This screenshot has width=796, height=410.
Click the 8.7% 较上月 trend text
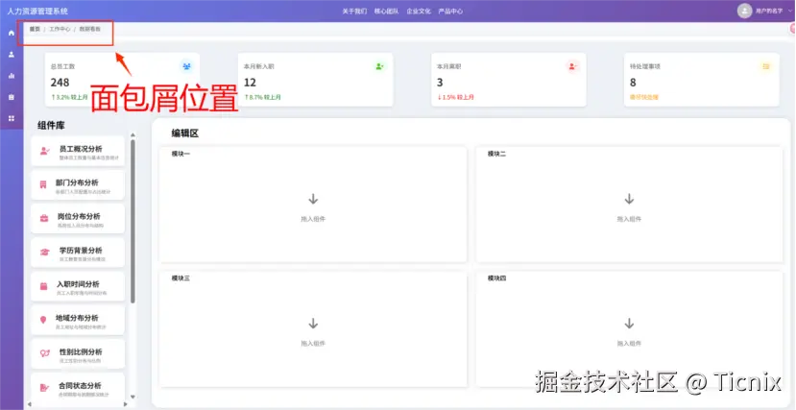[262, 97]
